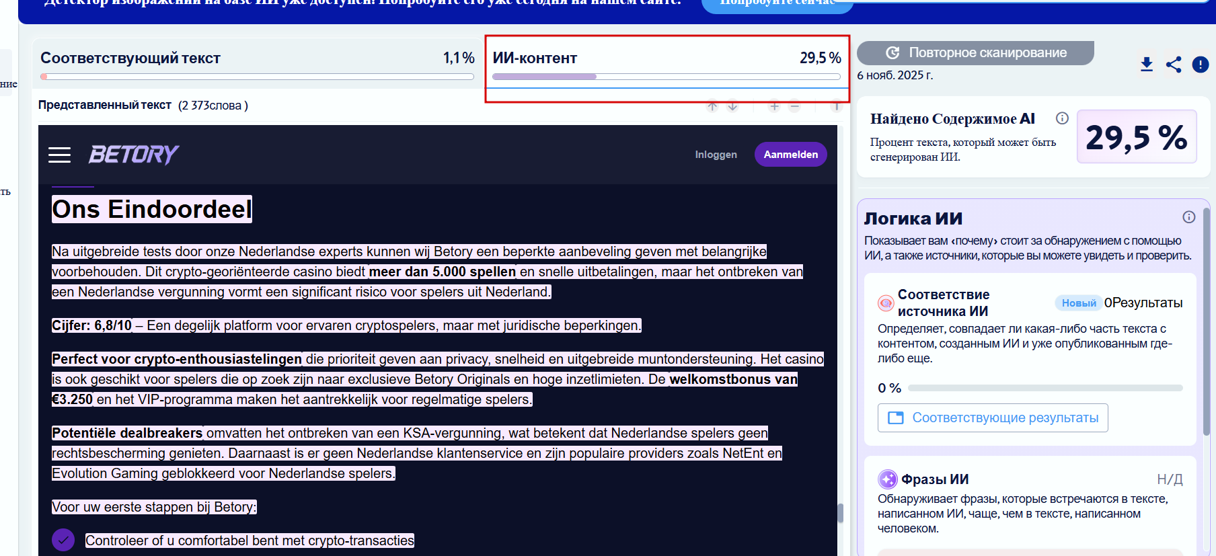The image size is (1216, 556).
Task: Click the purple checkmark bullet icon
Action: 63,540
